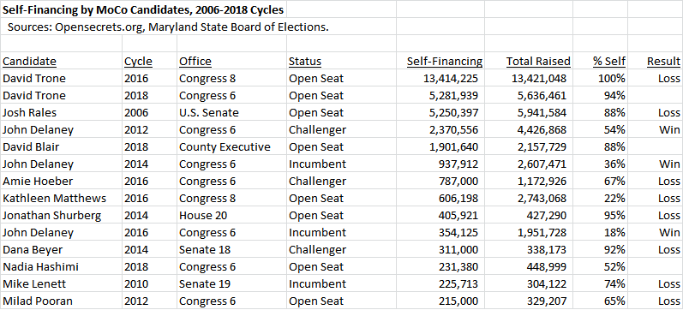Select the Kathleen Matthews candidate cell
The width and height of the screenshot is (683, 310).
coord(62,198)
